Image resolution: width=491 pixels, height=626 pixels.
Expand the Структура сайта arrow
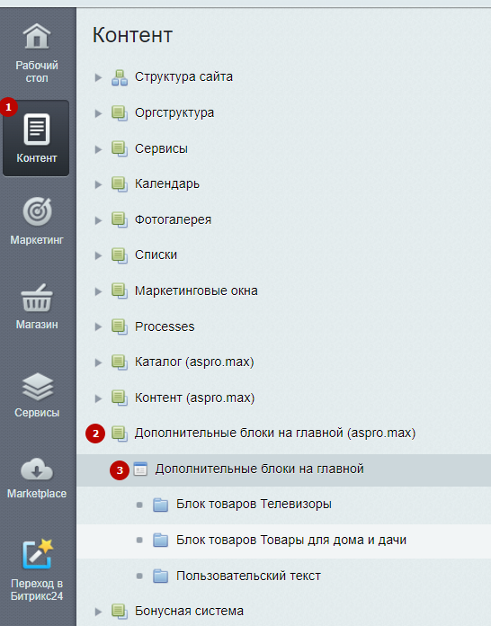pyautogui.click(x=98, y=77)
